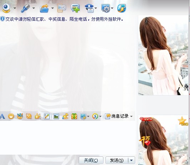190x165 pixels.
Task: Capture a screenshot with the screen icon
Action: point(83,116)
